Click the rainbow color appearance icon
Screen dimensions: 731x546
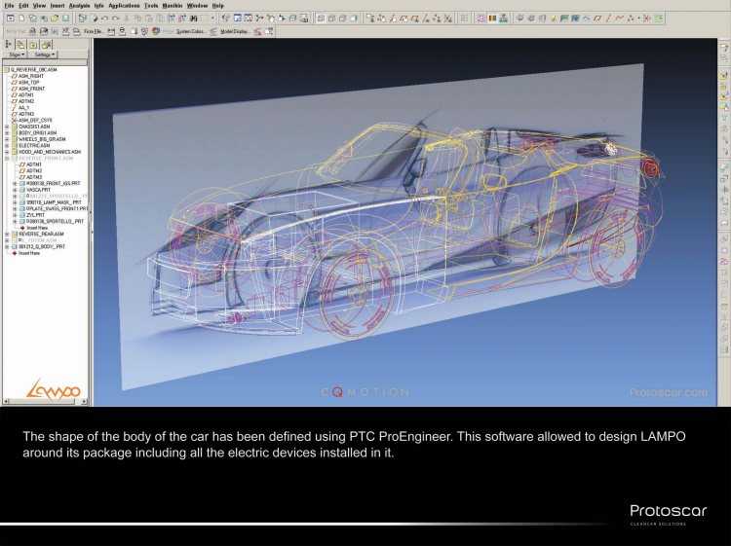(x=492, y=18)
